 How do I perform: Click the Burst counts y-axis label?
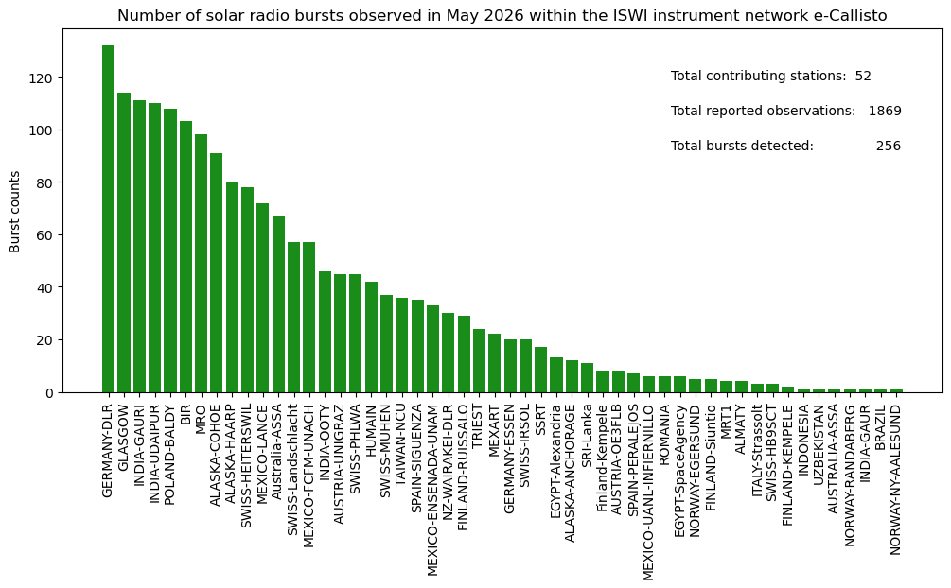15,212
